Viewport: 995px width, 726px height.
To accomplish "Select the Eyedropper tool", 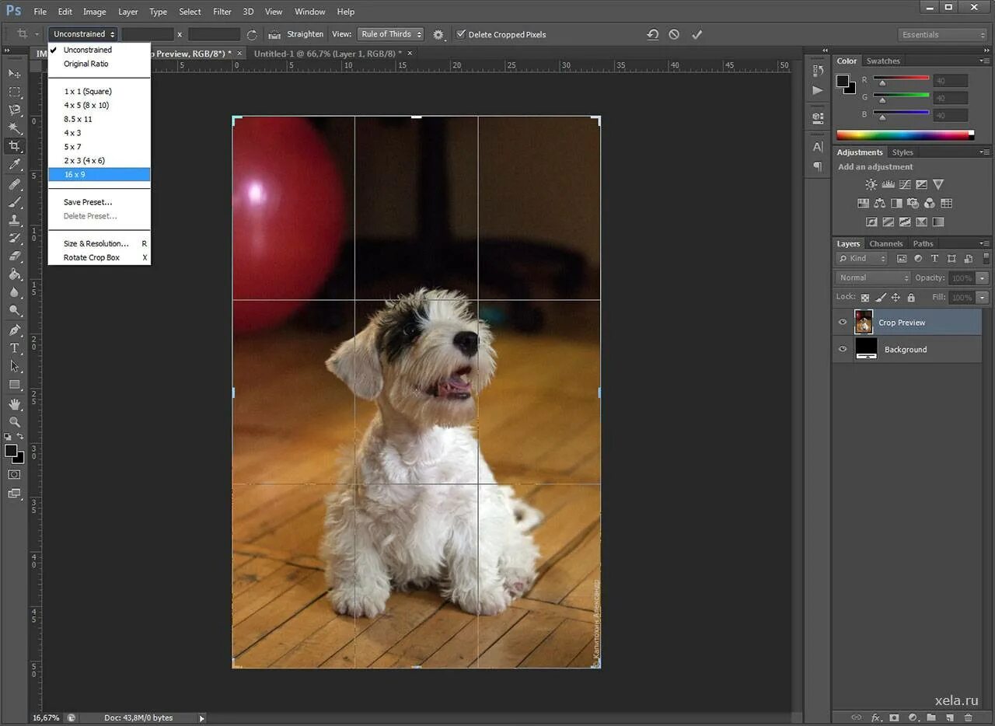I will point(14,165).
